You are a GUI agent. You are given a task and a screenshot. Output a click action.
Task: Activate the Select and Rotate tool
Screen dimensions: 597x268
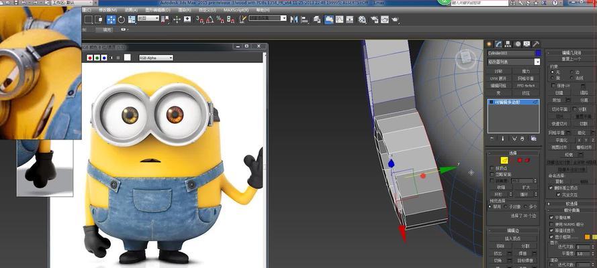tap(122, 19)
